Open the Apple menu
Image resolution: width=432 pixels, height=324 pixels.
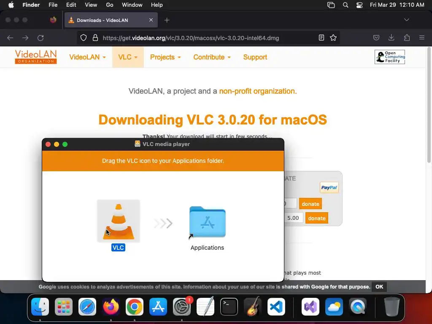[11, 5]
